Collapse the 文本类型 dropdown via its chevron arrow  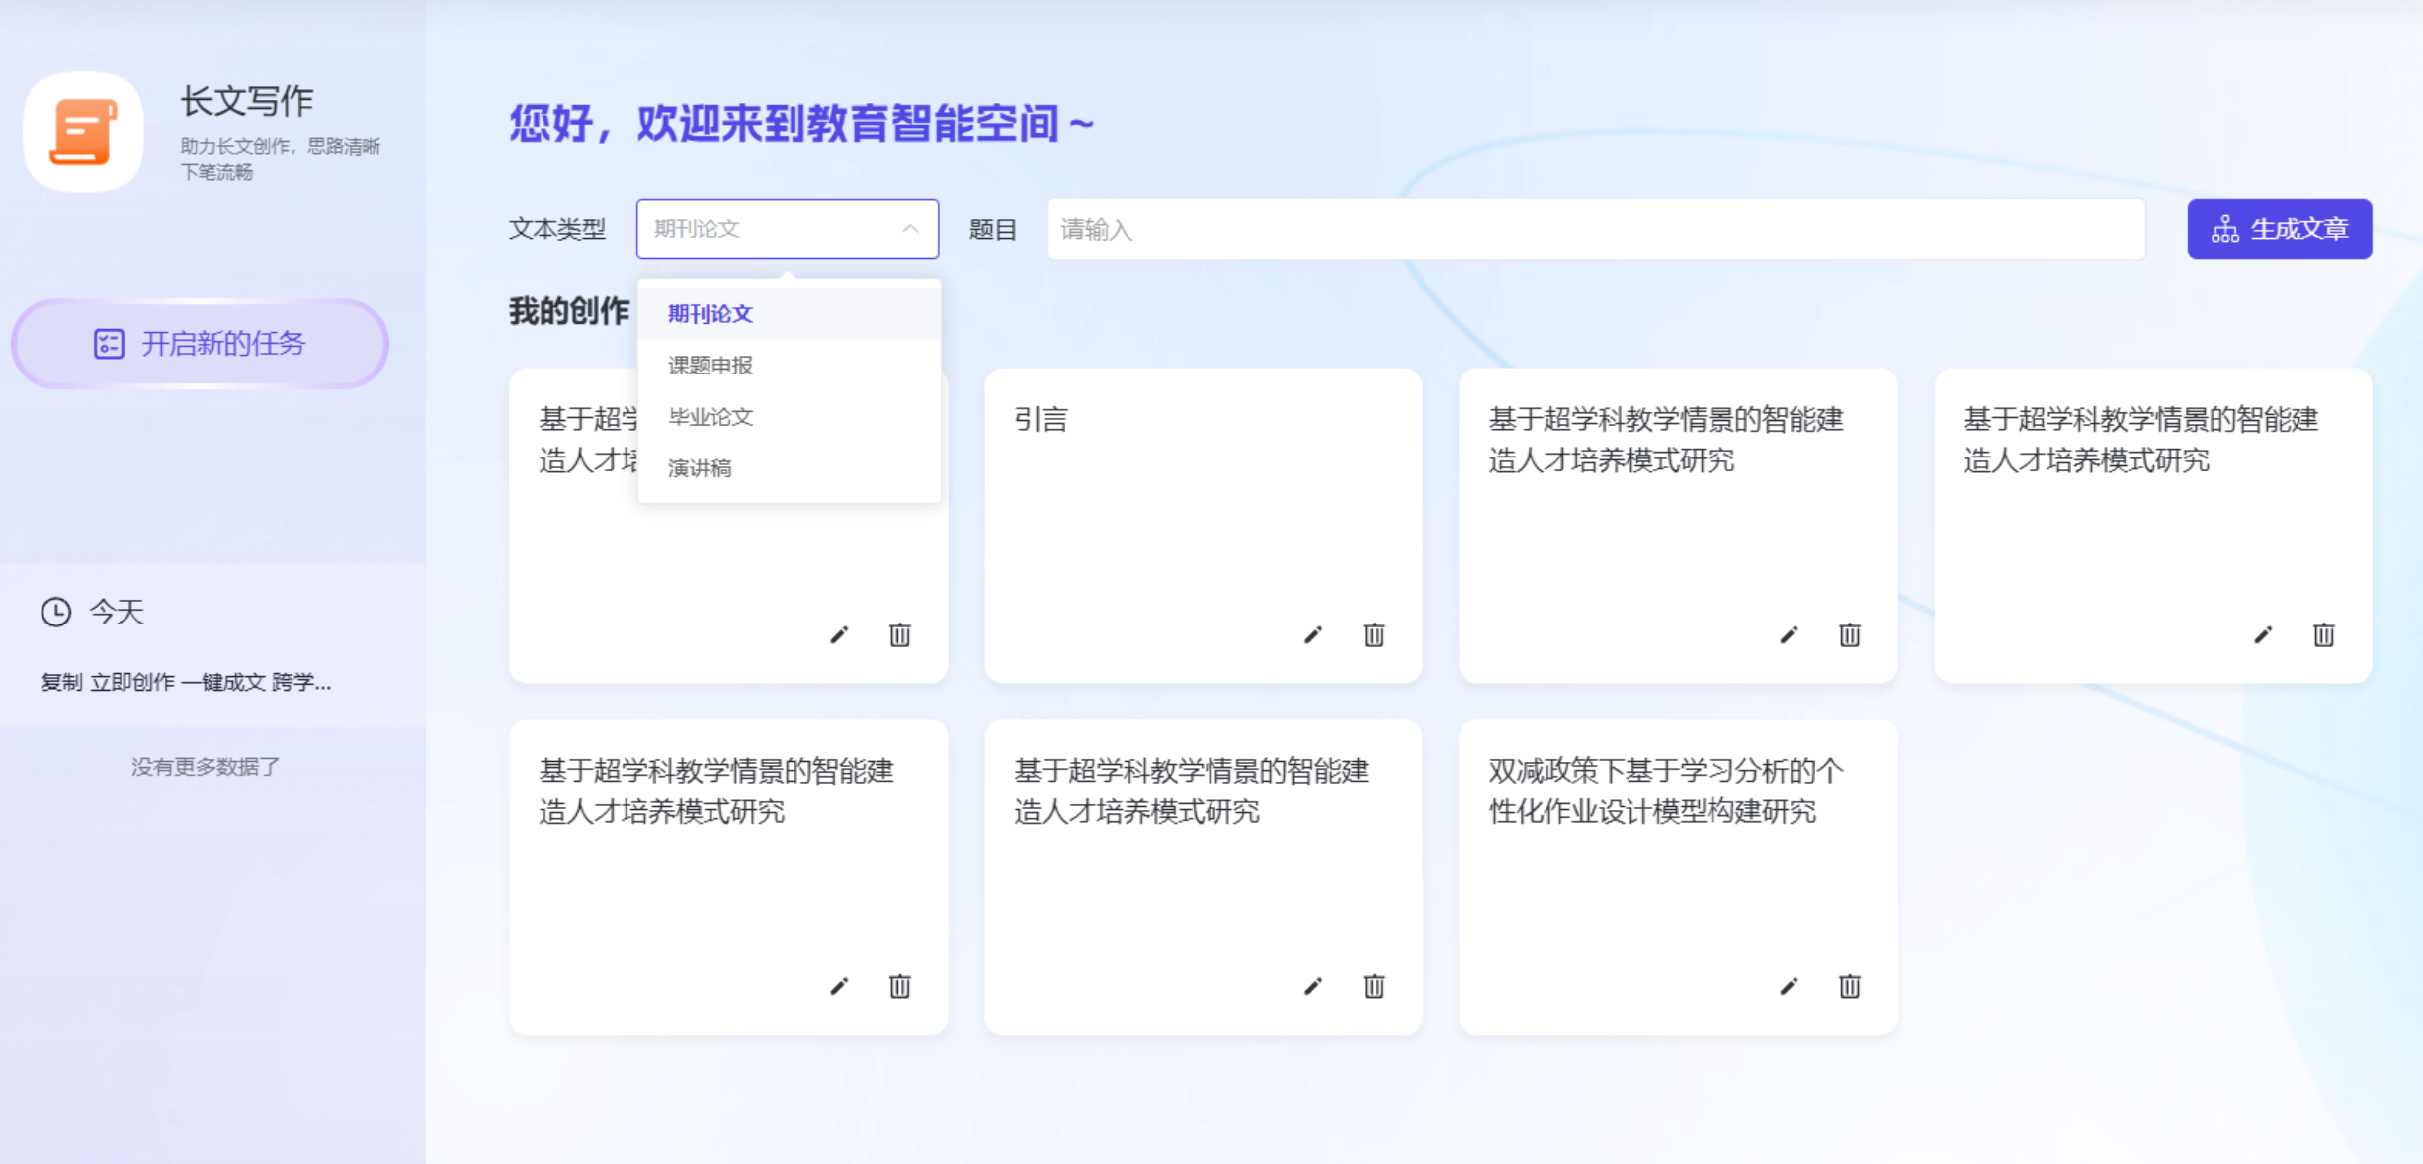point(910,229)
